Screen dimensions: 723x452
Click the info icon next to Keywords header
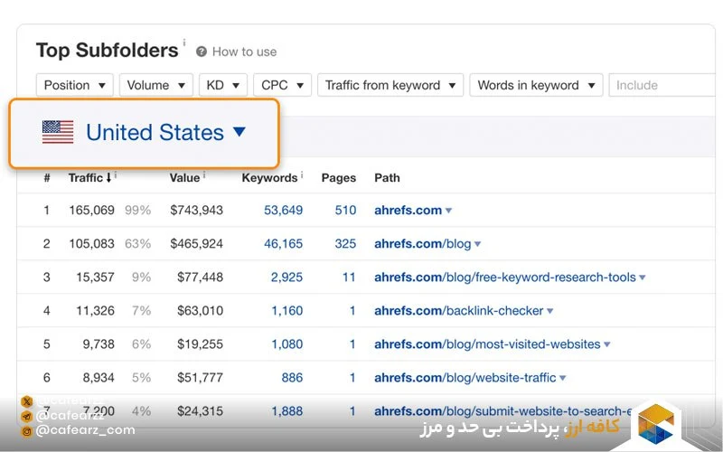pos(302,174)
